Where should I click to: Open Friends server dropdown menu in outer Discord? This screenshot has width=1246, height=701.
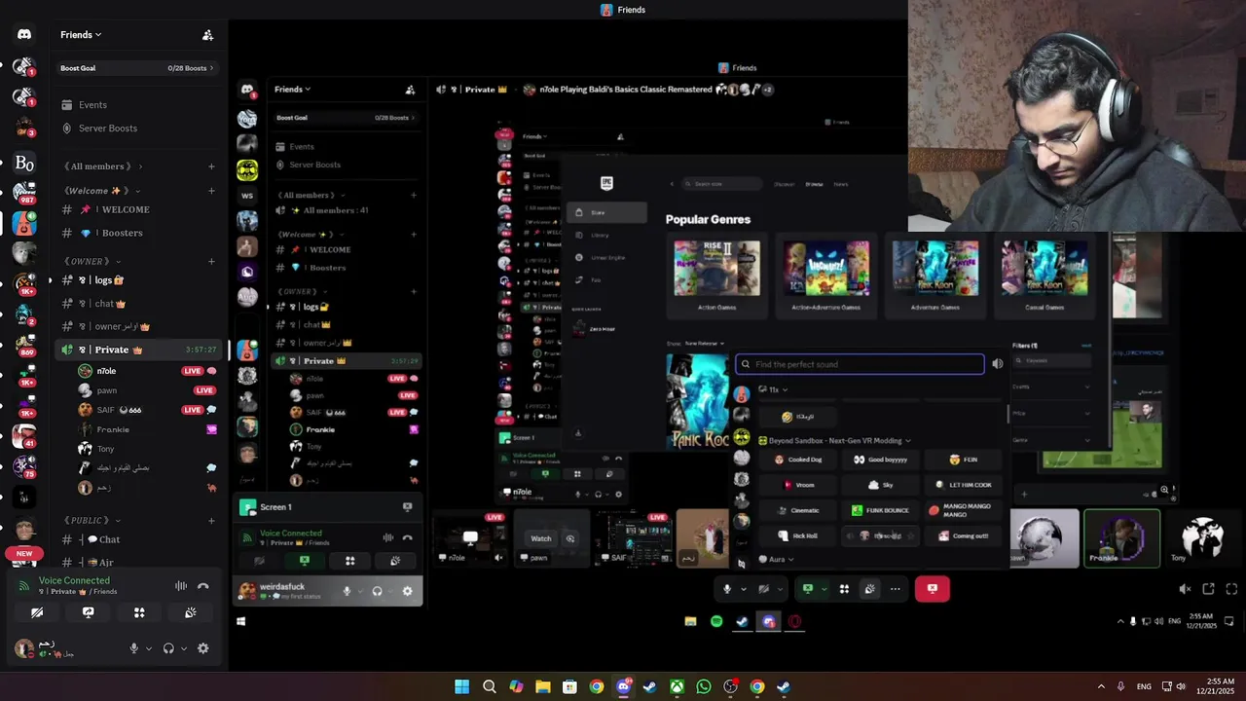click(x=81, y=35)
